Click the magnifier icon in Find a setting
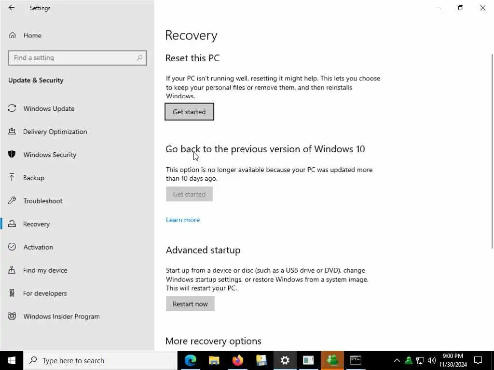 click(139, 58)
